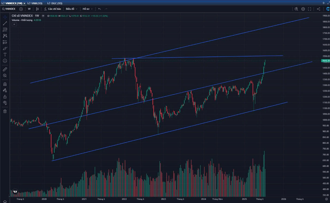The height and width of the screenshot is (203, 330).
Task: Toggle hide all drawings eye icon
Action: click(5, 103)
